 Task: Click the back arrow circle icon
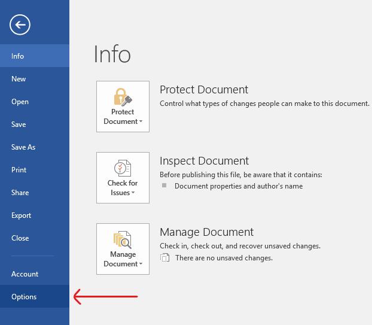[x=20, y=25]
